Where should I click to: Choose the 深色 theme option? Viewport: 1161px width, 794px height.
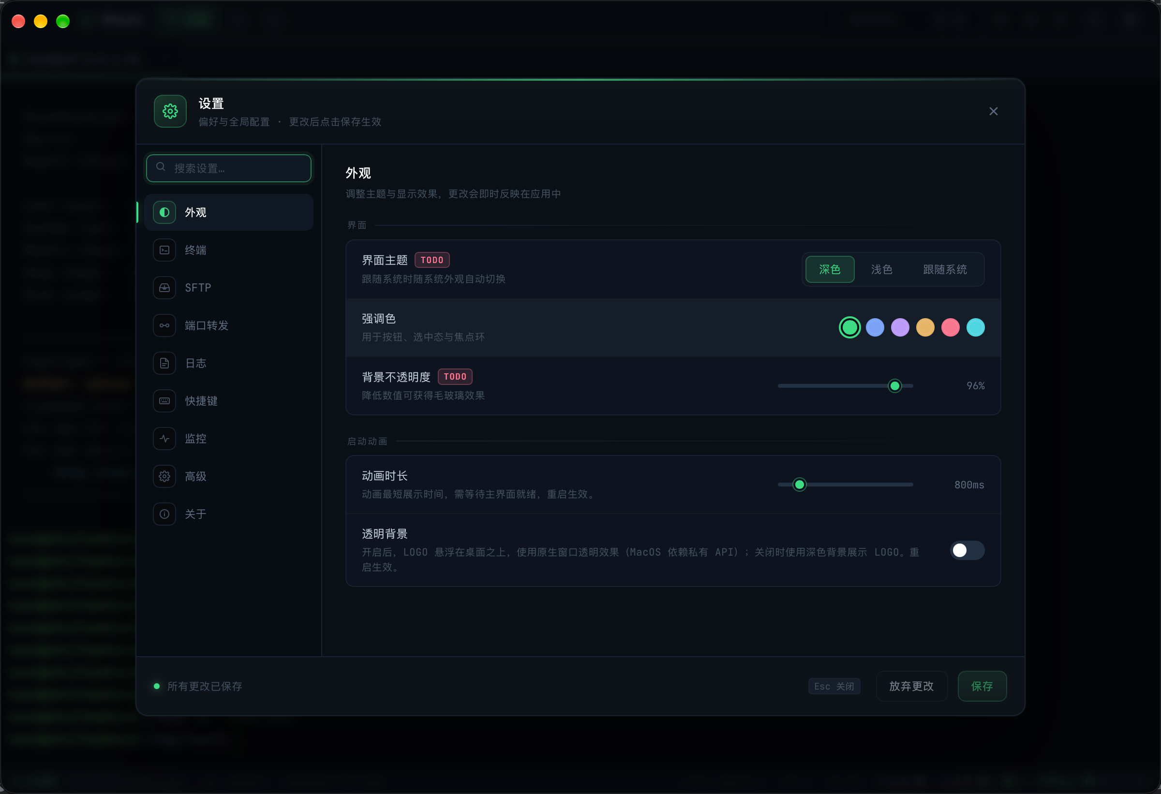pyautogui.click(x=830, y=270)
